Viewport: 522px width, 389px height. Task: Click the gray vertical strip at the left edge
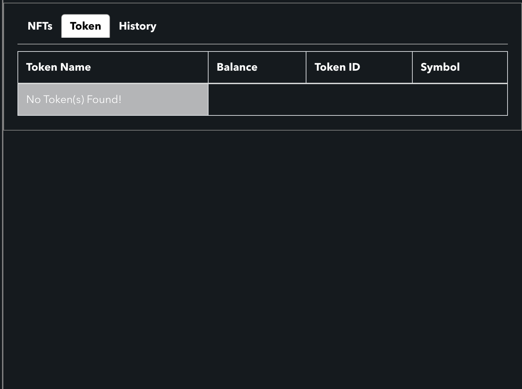tap(1, 194)
